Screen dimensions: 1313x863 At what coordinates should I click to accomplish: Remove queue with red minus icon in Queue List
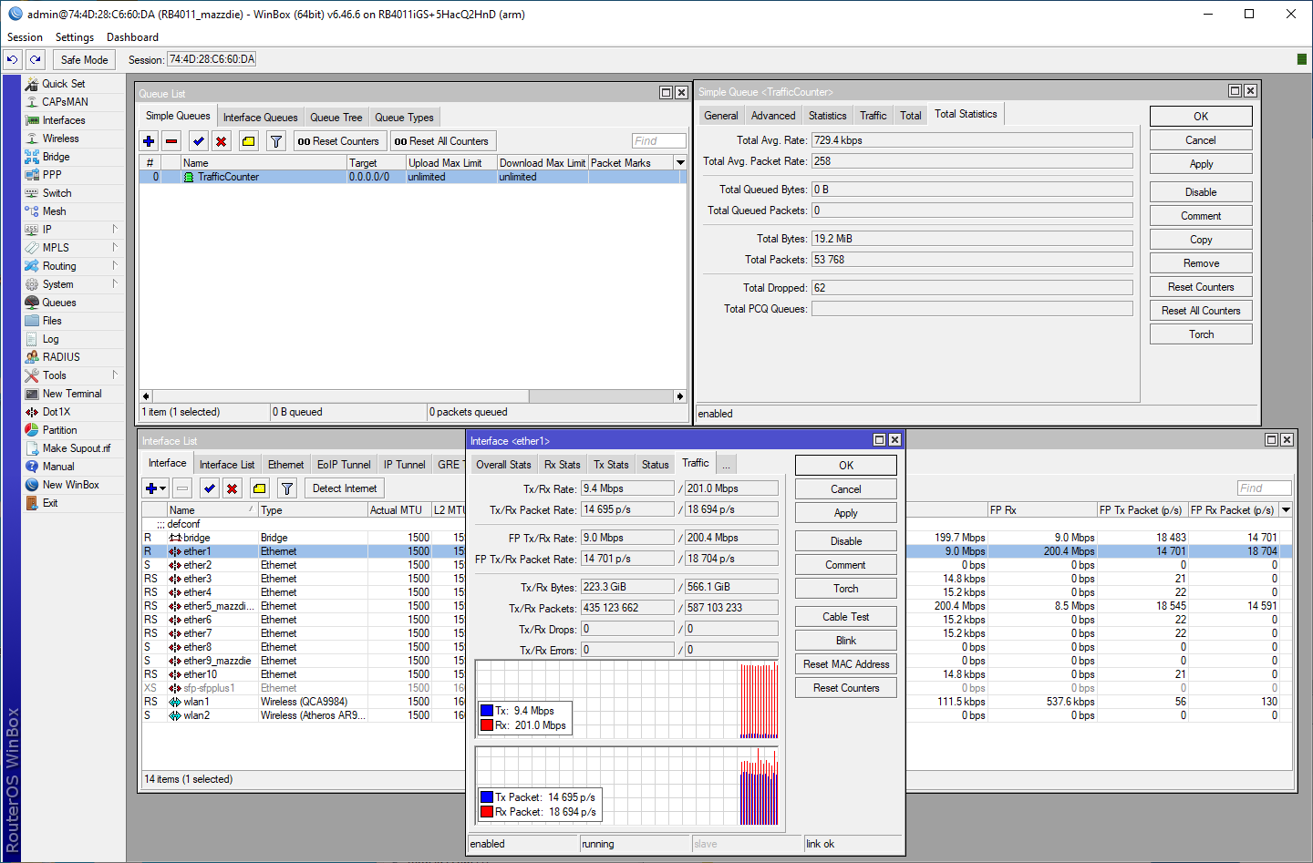pyautogui.click(x=171, y=141)
